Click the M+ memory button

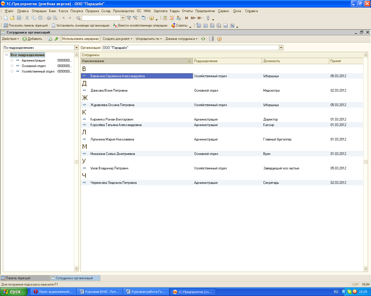[193, 18]
